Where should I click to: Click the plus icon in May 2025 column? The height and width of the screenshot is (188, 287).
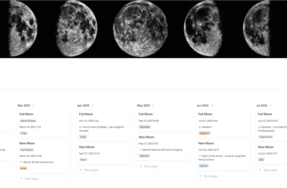pyautogui.click(x=141, y=166)
